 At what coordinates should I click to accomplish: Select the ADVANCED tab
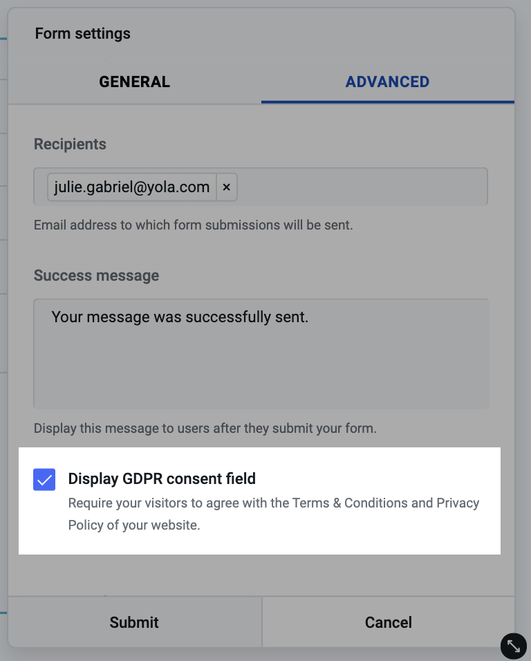387,82
